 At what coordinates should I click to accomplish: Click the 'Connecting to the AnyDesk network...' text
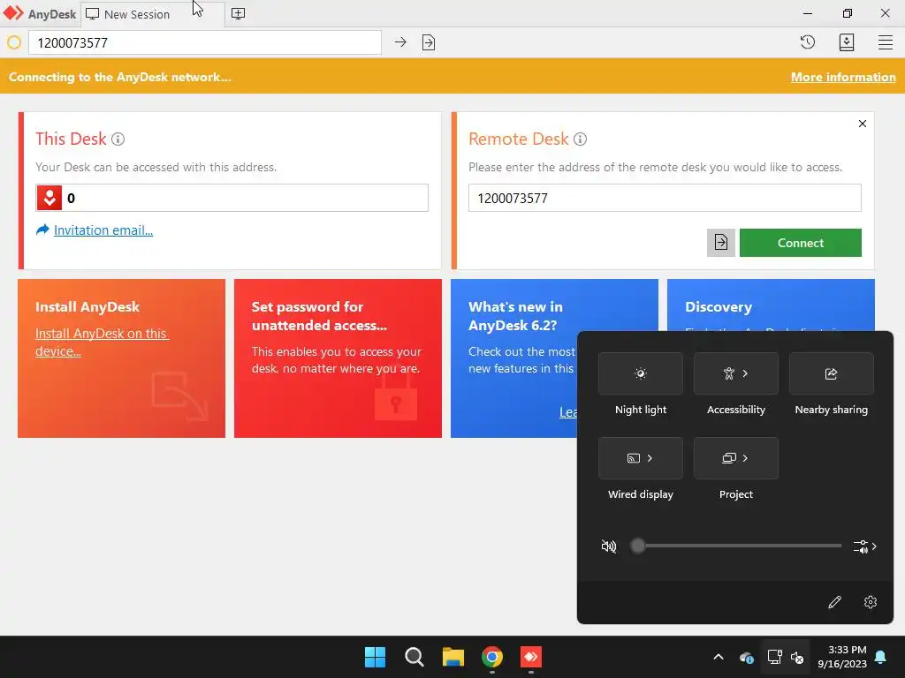[120, 77]
